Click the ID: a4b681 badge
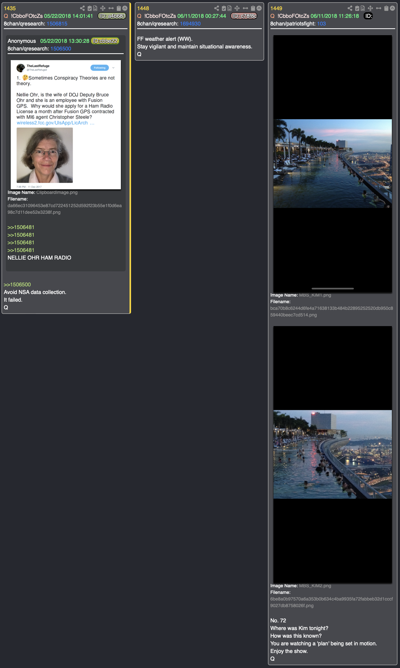The image size is (400, 668). [112, 16]
